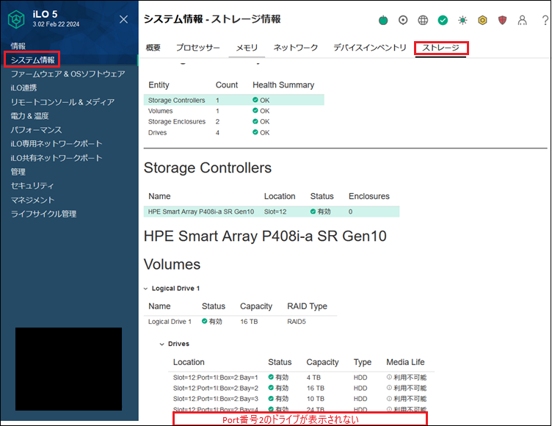The image size is (552, 426).
Task: Open help via question mark icon
Action: 545,21
